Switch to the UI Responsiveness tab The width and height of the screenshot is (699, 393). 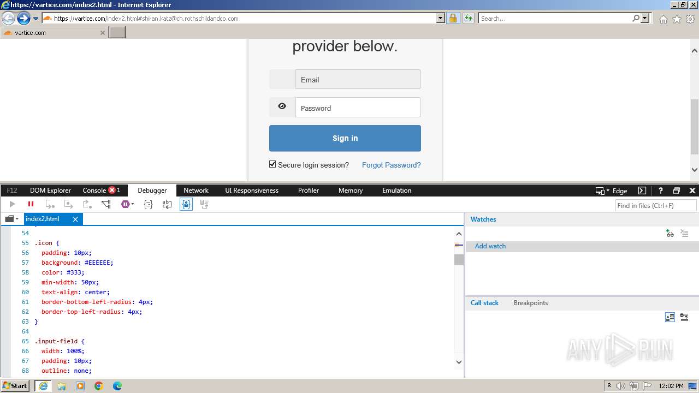pos(252,190)
